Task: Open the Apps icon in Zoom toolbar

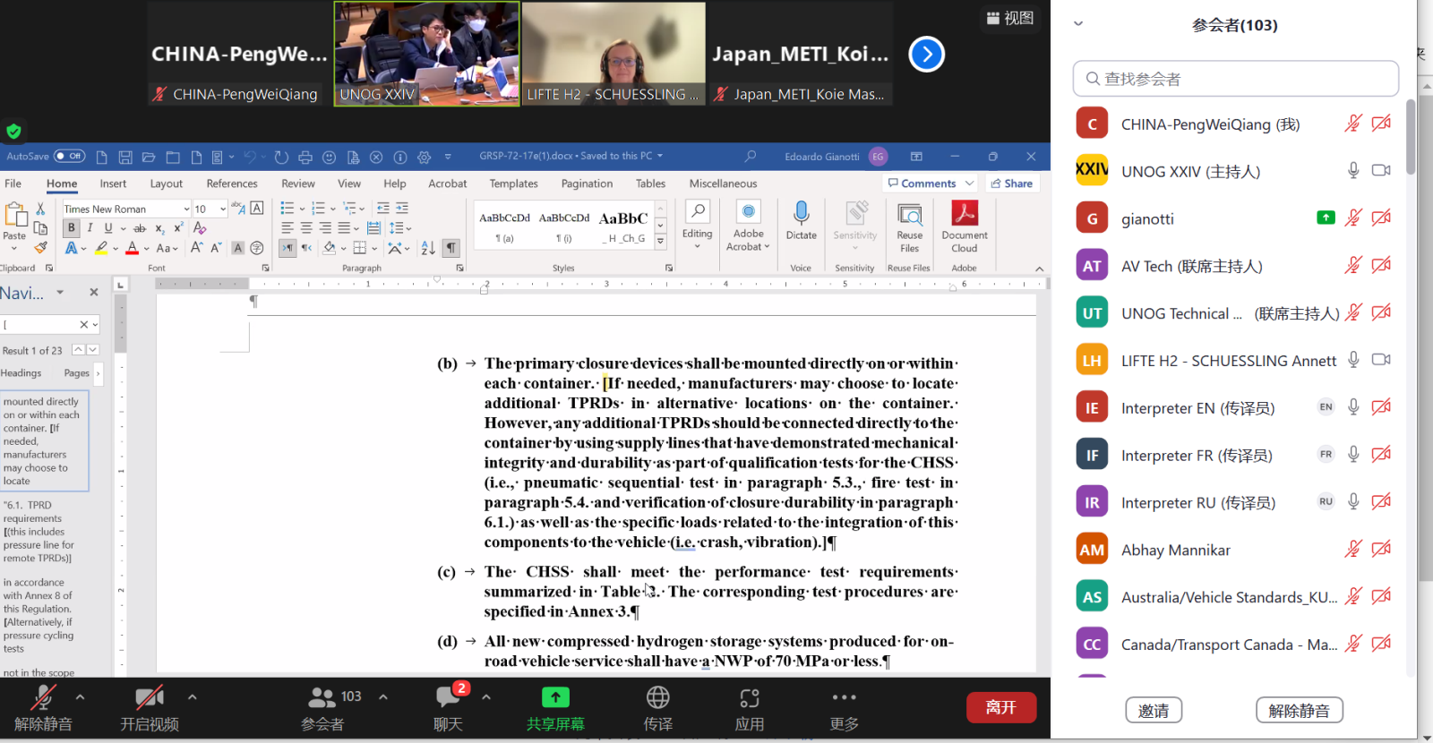Action: 749,698
